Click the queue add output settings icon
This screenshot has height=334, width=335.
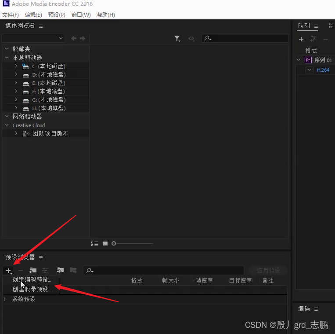coord(313,39)
